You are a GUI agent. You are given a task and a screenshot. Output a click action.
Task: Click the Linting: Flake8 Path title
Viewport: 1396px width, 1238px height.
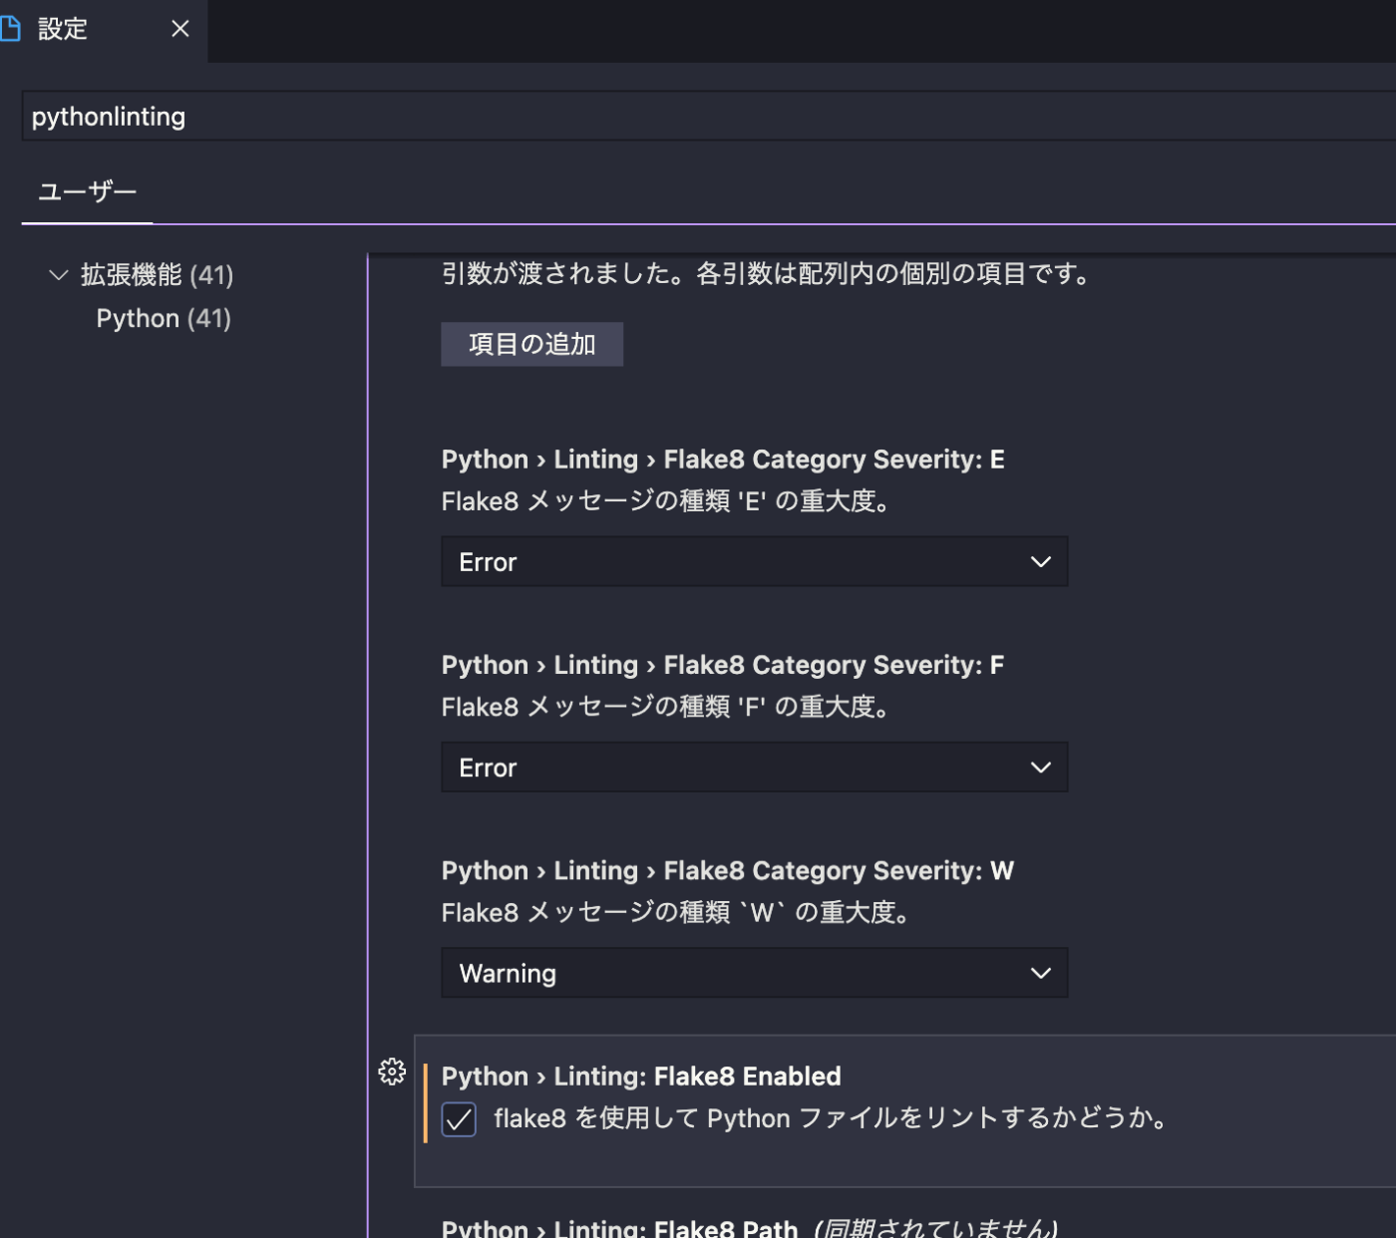point(619,1228)
